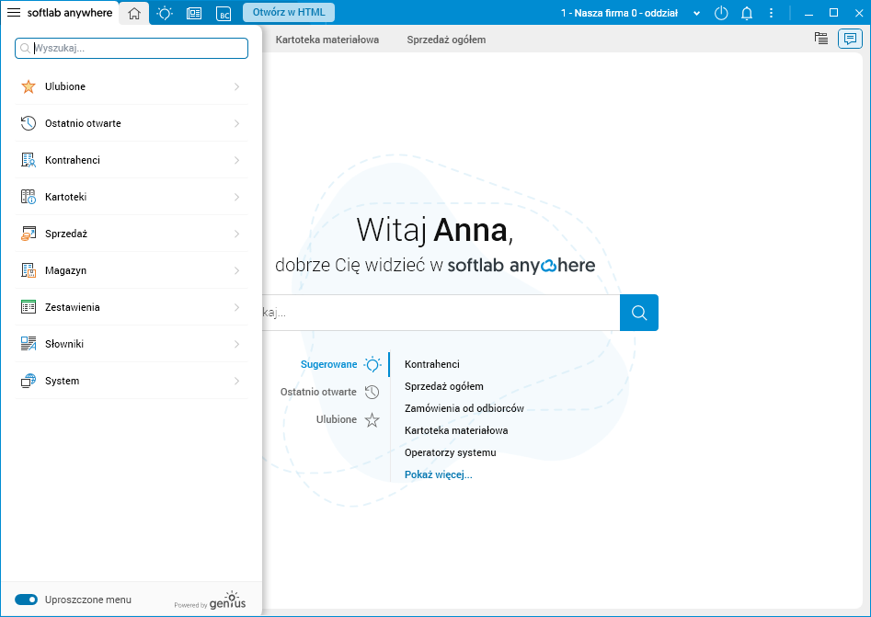Toggle the Uproszczone menu switch
The image size is (871, 617).
26,600
